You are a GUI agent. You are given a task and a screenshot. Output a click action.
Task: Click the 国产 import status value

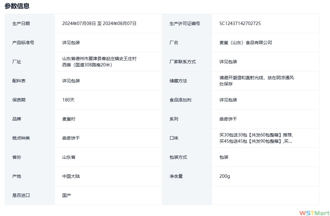coord(66,195)
